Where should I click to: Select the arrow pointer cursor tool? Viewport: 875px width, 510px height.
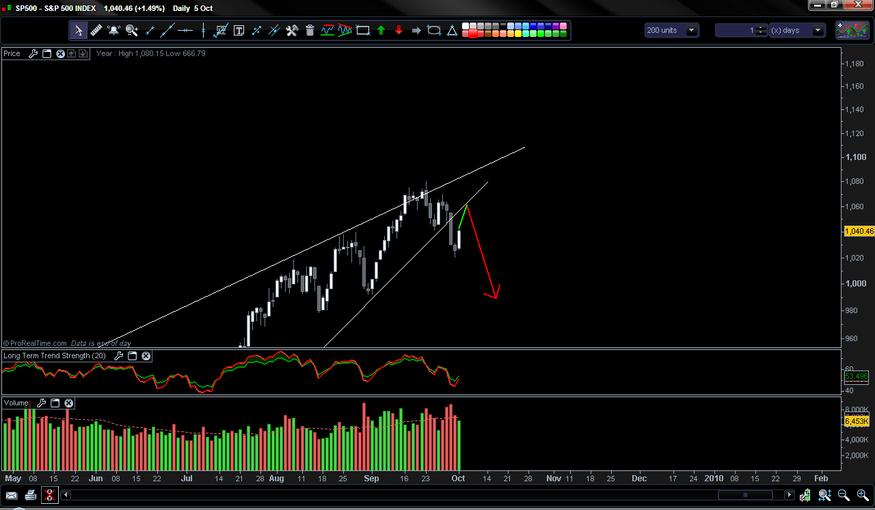(78, 30)
